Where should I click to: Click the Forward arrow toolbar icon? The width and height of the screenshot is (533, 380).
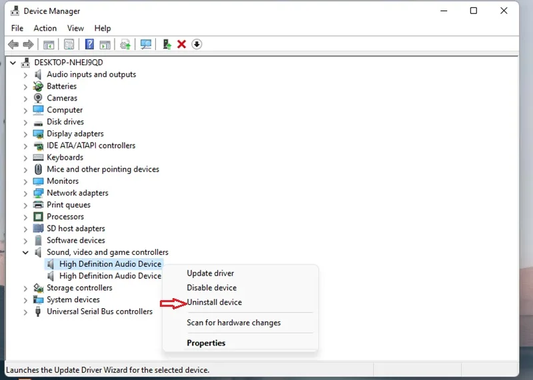28,44
